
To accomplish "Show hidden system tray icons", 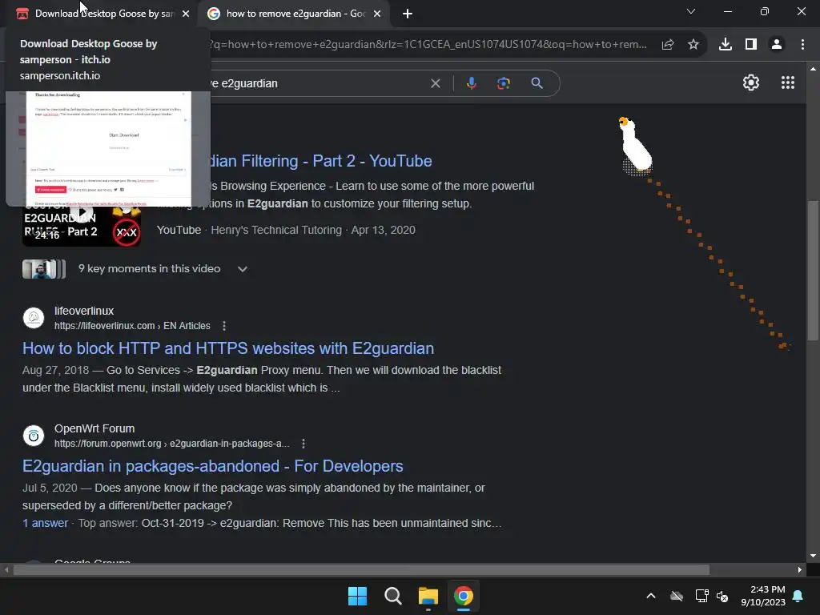I will (651, 596).
